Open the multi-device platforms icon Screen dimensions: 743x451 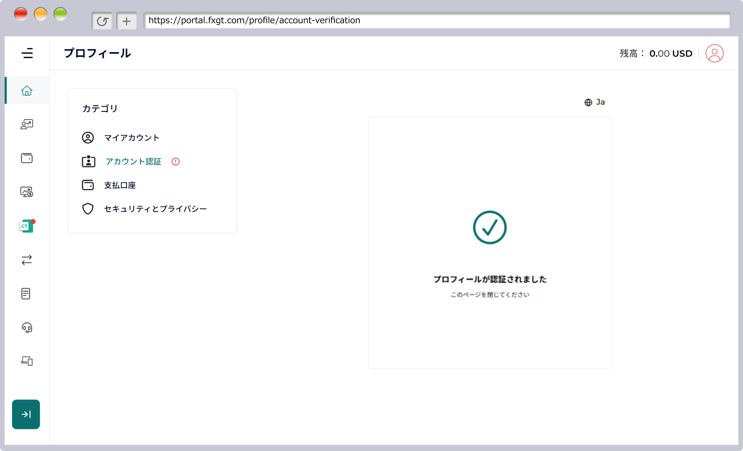(x=26, y=361)
